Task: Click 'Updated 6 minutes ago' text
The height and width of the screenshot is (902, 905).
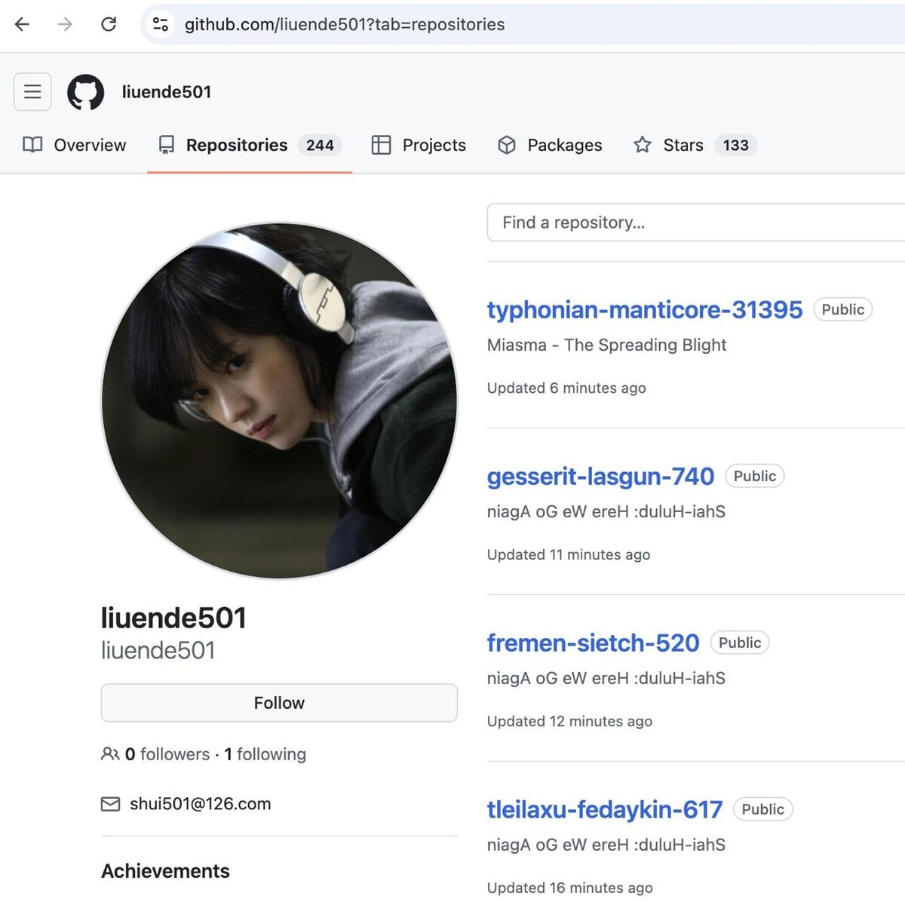Action: click(x=566, y=388)
